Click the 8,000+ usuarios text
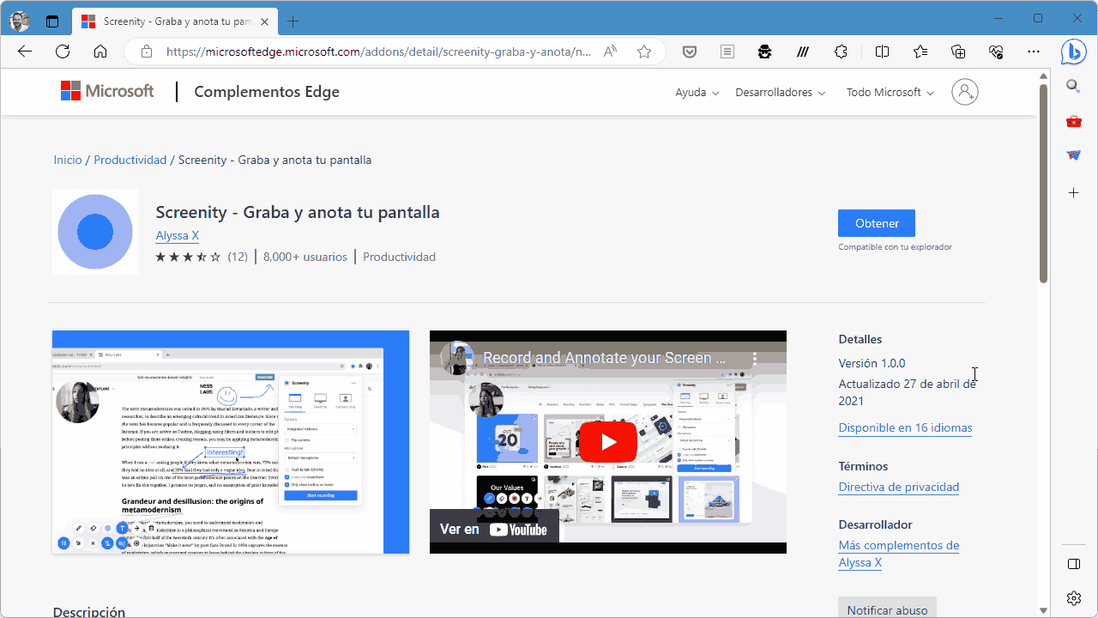The width and height of the screenshot is (1098, 618). pyautogui.click(x=305, y=257)
